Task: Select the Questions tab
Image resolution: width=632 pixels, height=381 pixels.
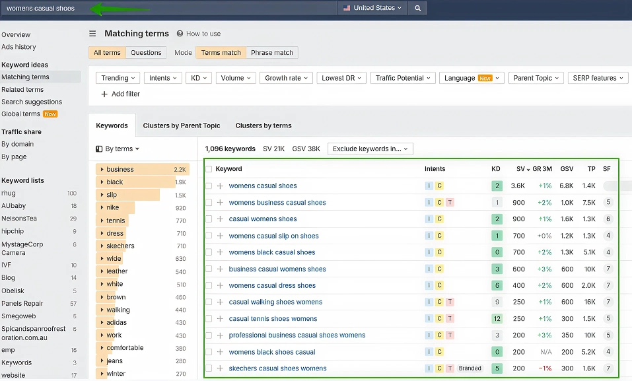Action: [146, 52]
